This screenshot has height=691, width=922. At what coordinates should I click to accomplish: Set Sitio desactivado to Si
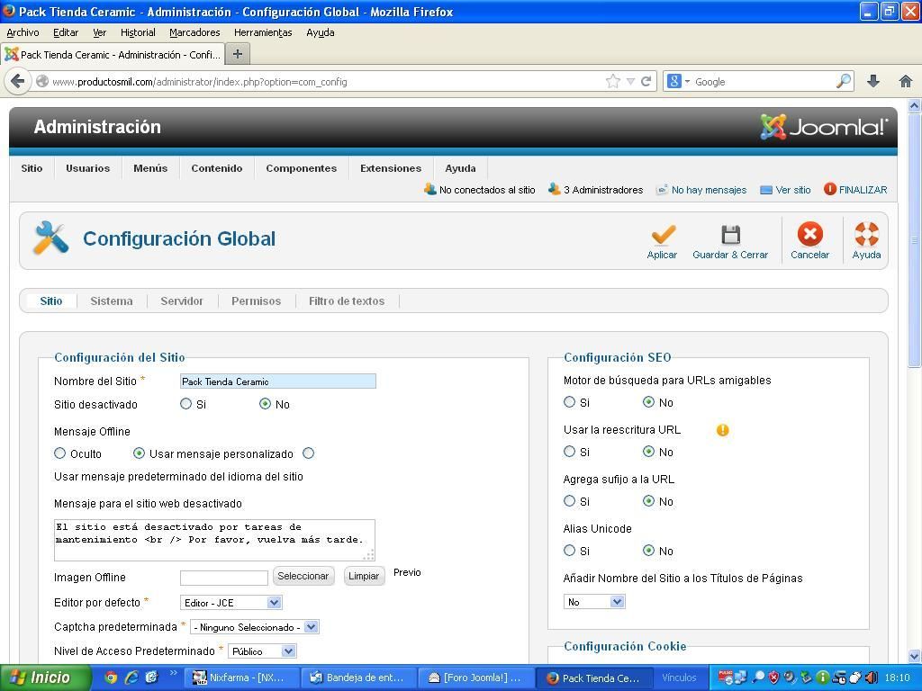coord(185,404)
